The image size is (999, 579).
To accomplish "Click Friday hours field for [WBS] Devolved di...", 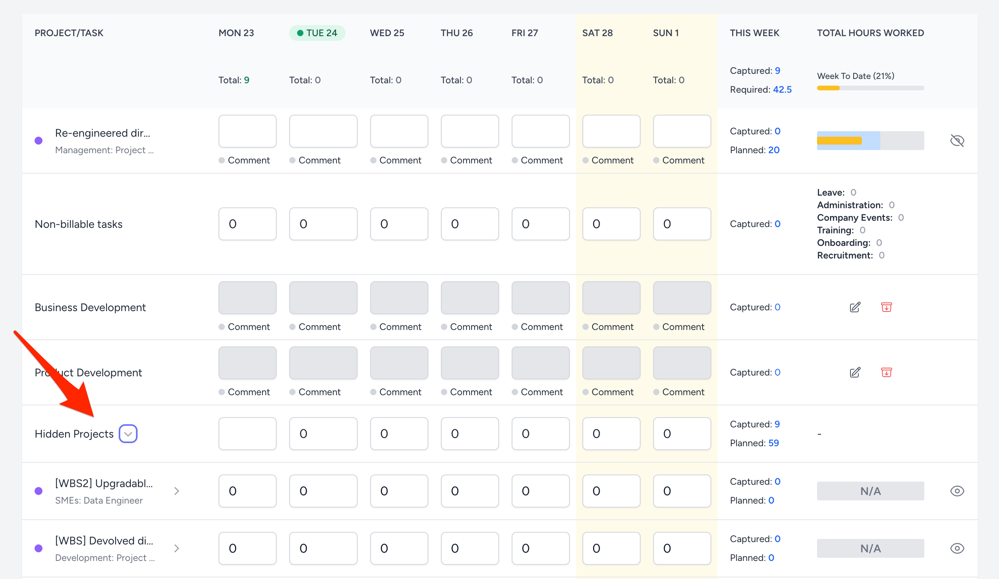I will pos(540,548).
